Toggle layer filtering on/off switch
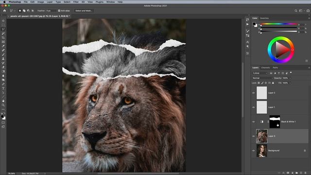311x175 pixels. point(291,73)
